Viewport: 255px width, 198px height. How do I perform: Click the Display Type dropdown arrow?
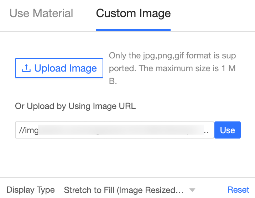click(x=192, y=190)
